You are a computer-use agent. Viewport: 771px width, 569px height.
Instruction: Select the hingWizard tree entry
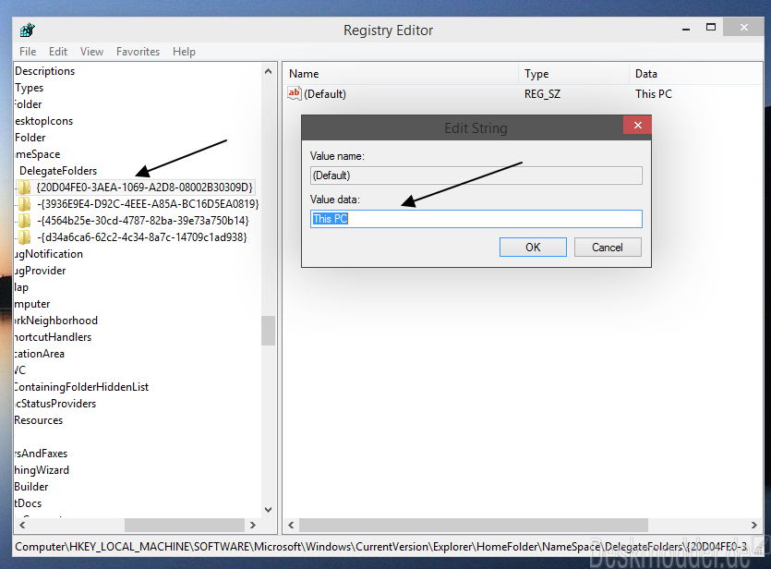(42, 470)
